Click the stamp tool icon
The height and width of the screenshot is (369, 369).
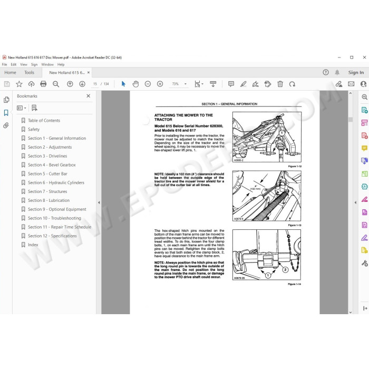pyautogui.click(x=268, y=84)
